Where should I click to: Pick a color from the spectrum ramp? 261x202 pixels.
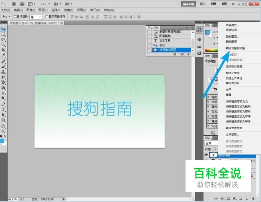(211, 50)
